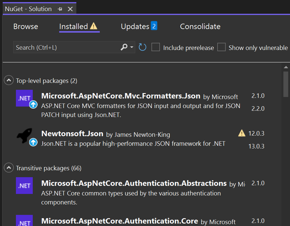Click available version 2.2.0
Screen dimensions: 290x226
tap(258, 109)
